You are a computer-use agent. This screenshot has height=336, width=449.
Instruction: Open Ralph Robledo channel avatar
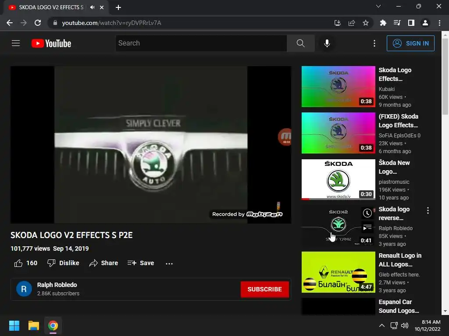(x=24, y=289)
